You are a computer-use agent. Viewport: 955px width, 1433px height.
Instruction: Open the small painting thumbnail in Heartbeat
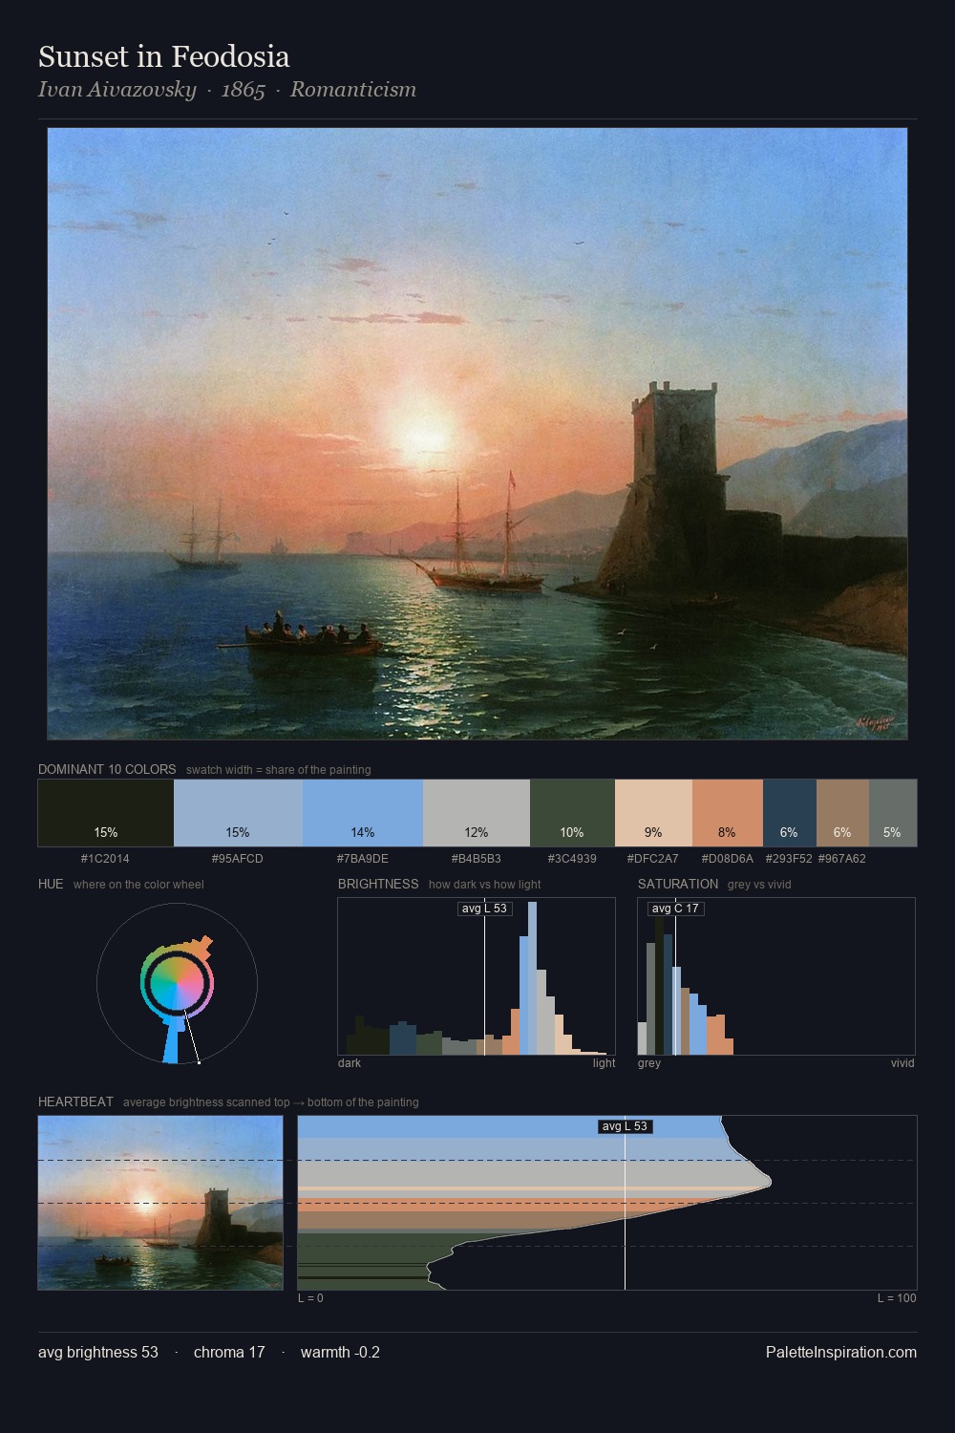point(160,1203)
